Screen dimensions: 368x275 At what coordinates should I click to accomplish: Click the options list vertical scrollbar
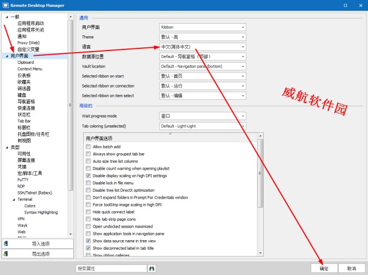tap(260, 173)
